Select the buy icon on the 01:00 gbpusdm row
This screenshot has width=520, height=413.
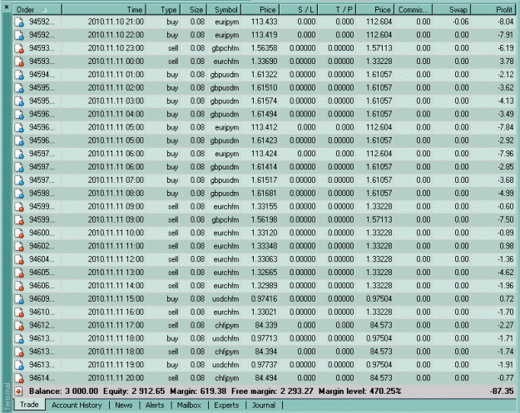pyautogui.click(x=19, y=75)
